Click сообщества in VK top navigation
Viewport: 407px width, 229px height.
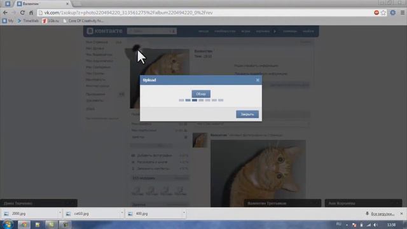click(x=224, y=31)
